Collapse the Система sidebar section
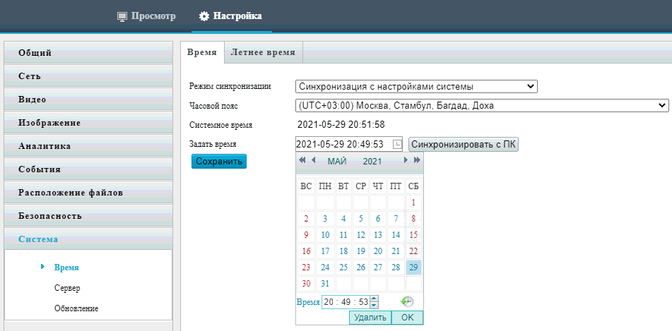This screenshot has height=331, width=672. coord(88,239)
